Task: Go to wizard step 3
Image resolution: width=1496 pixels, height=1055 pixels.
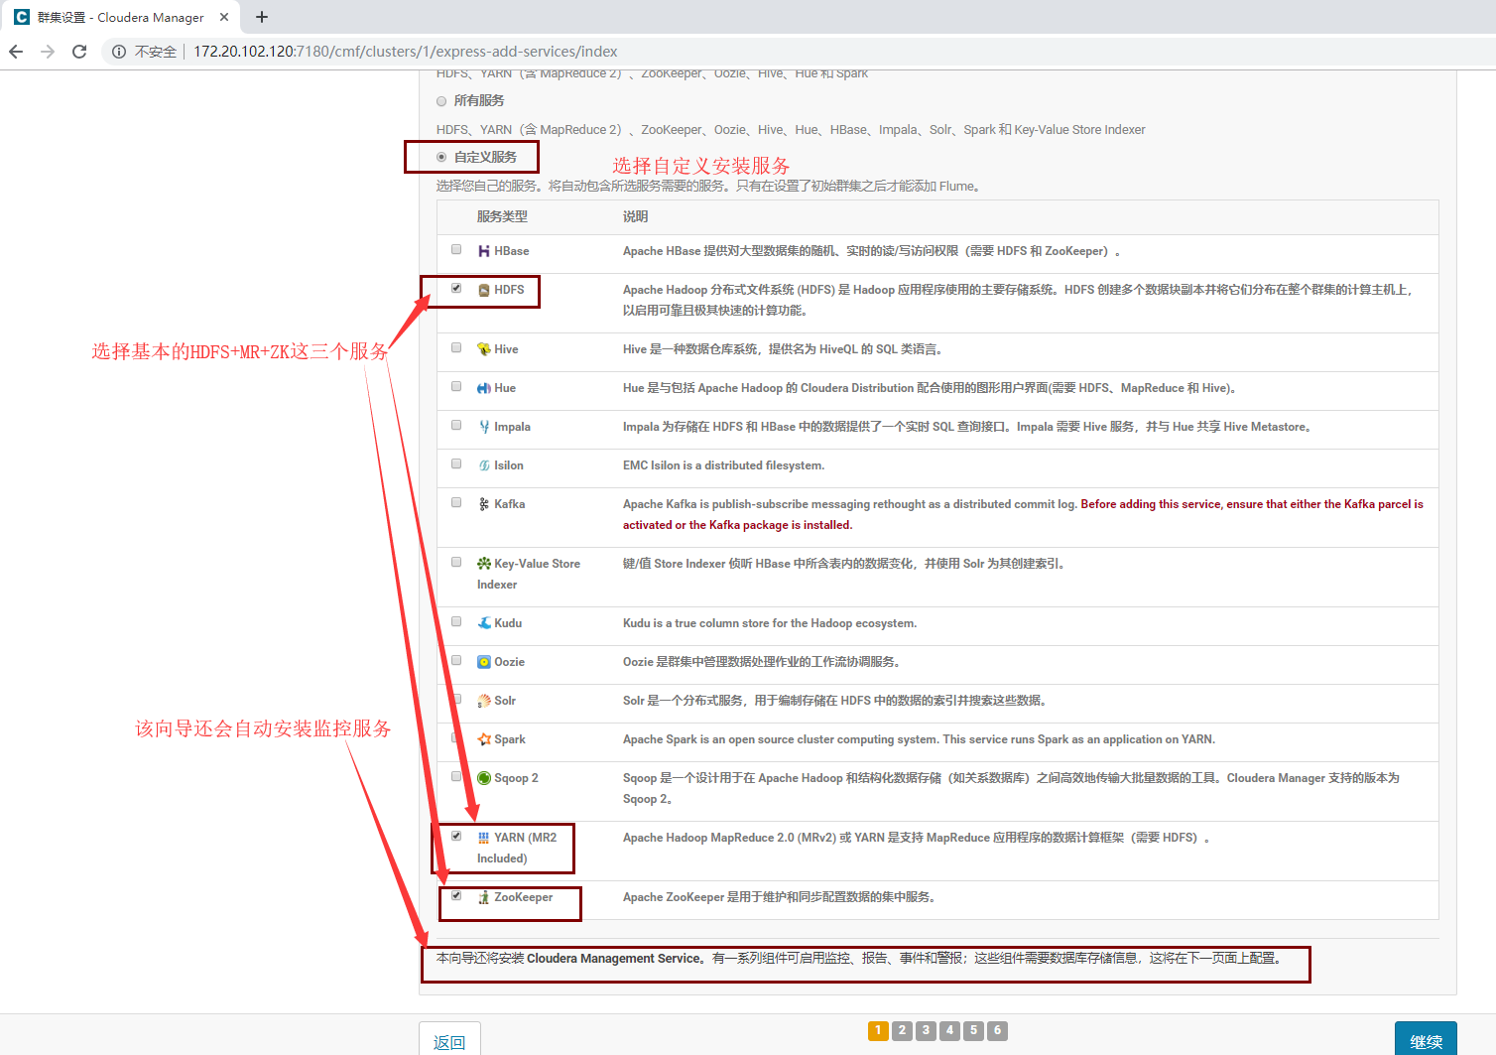Action: tap(926, 1030)
